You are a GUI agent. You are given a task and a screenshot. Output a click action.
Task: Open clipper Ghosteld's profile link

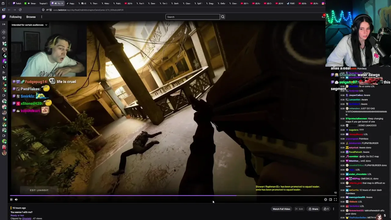tap(27, 218)
